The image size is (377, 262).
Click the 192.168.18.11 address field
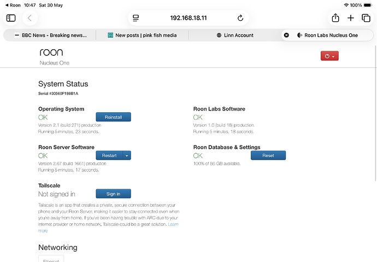click(188, 18)
